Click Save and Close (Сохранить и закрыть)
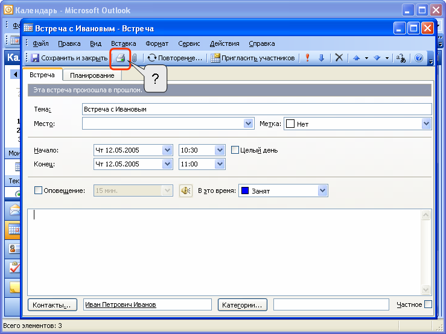 click(69, 58)
